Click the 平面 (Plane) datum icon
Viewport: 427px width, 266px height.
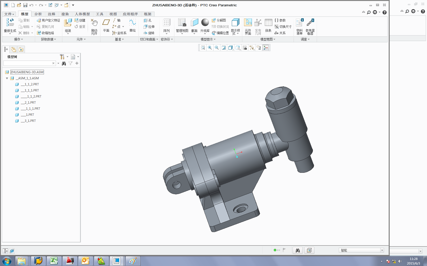point(106,23)
